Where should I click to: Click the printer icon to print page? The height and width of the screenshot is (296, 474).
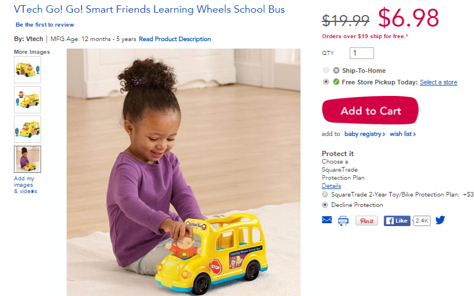(x=343, y=221)
